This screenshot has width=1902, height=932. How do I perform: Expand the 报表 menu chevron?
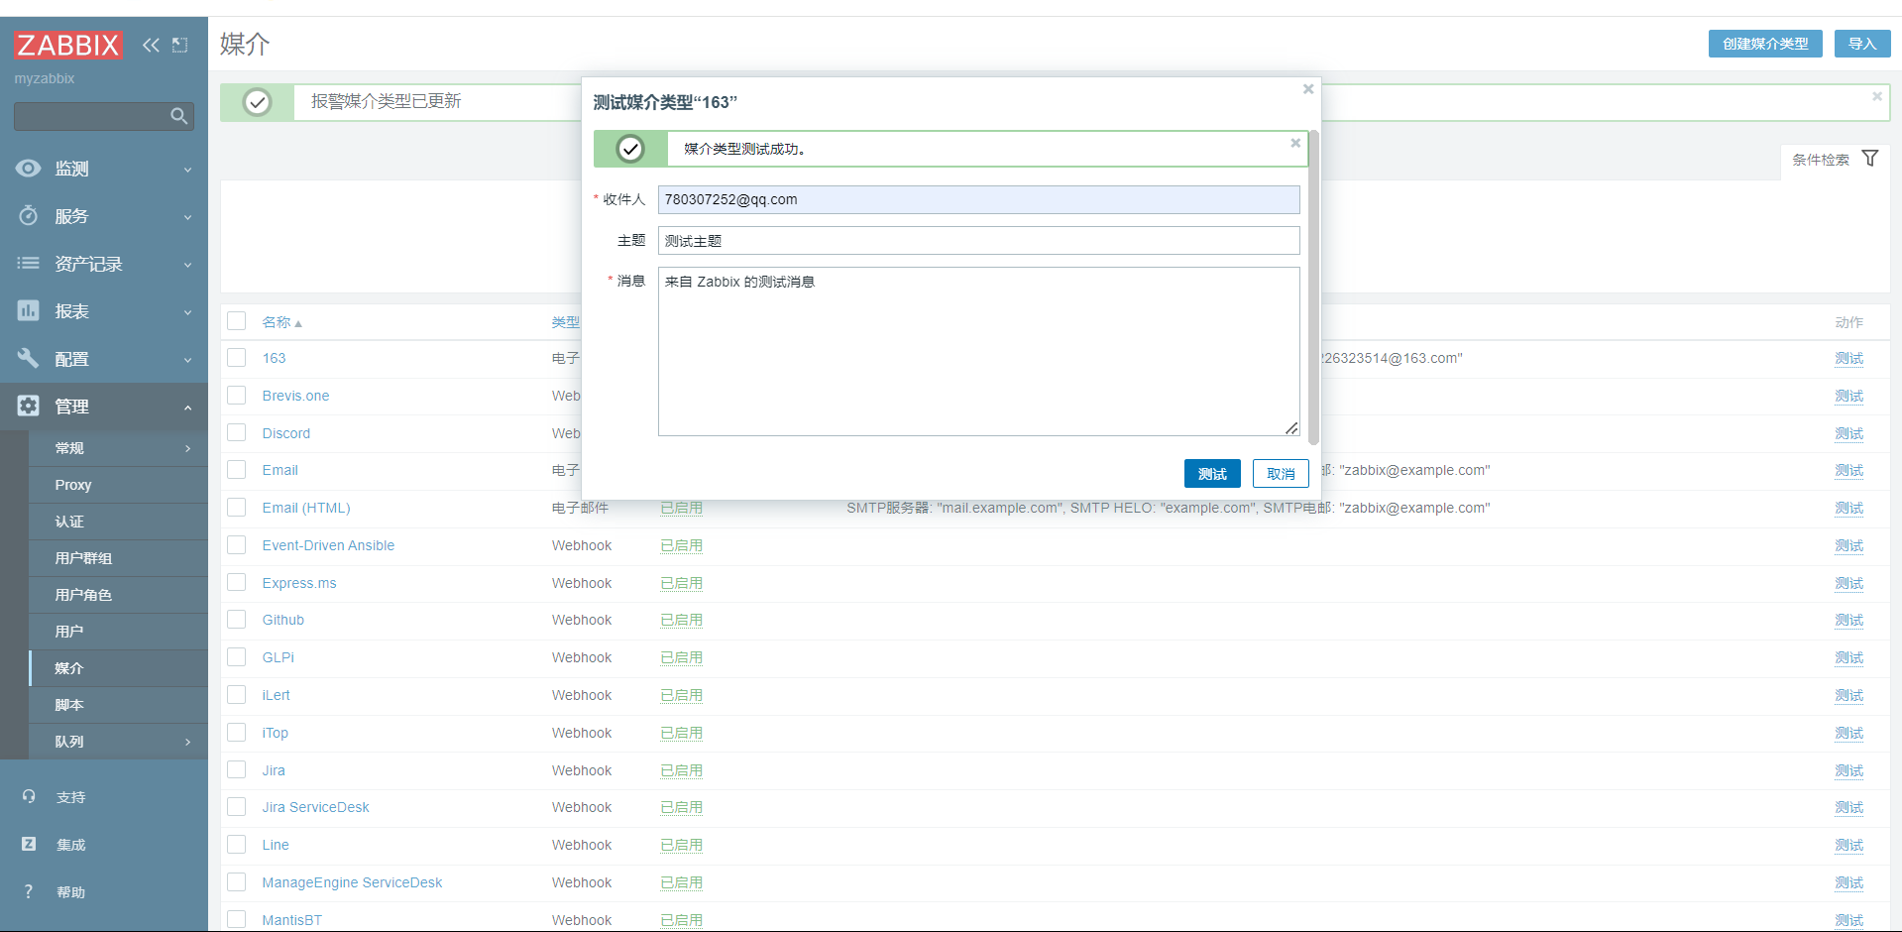(187, 312)
